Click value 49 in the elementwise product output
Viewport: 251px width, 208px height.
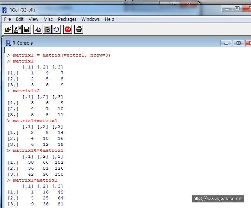coord(61,192)
